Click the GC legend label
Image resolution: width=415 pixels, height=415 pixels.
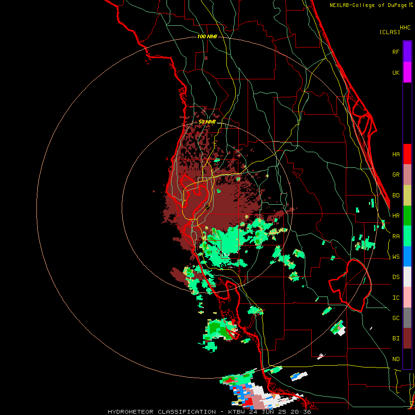coord(396,318)
